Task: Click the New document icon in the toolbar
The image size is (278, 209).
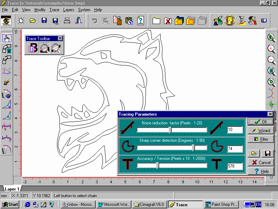Action: 21,21
